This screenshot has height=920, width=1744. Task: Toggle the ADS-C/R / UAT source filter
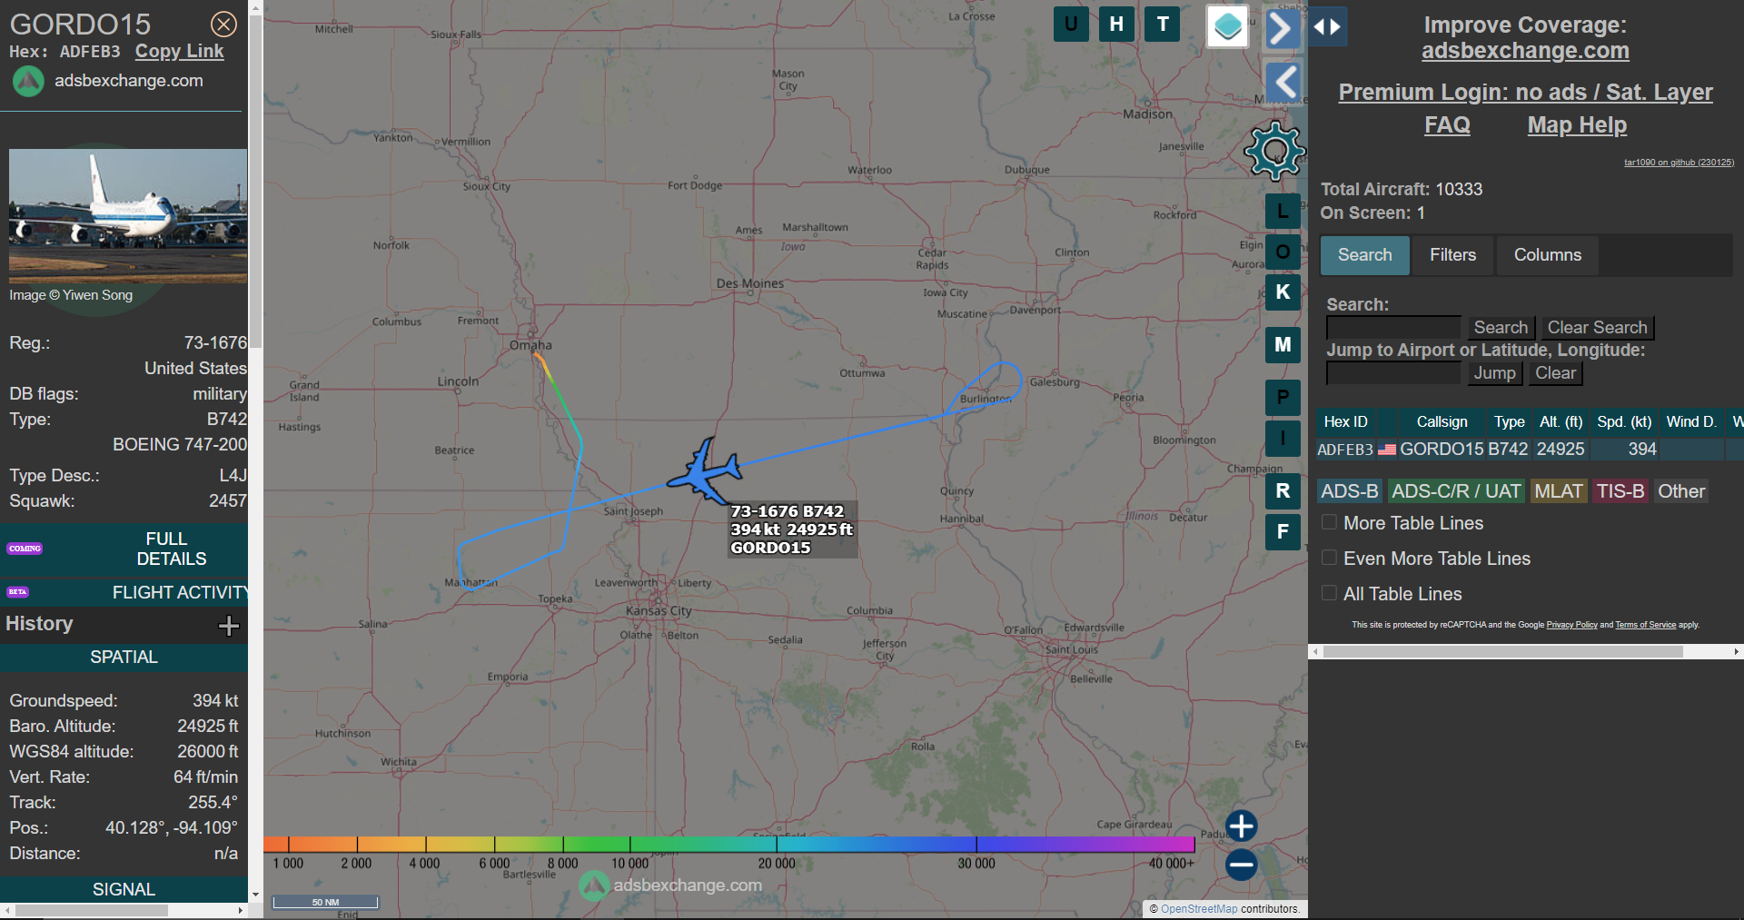click(1456, 491)
